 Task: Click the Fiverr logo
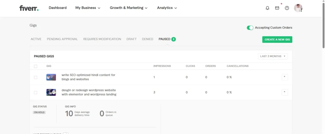(29, 8)
